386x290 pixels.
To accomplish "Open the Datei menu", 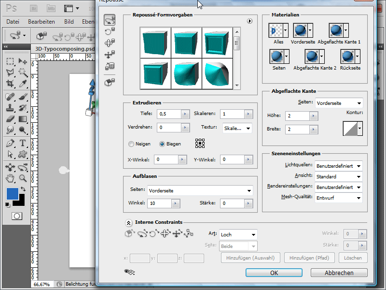I will point(13,22).
